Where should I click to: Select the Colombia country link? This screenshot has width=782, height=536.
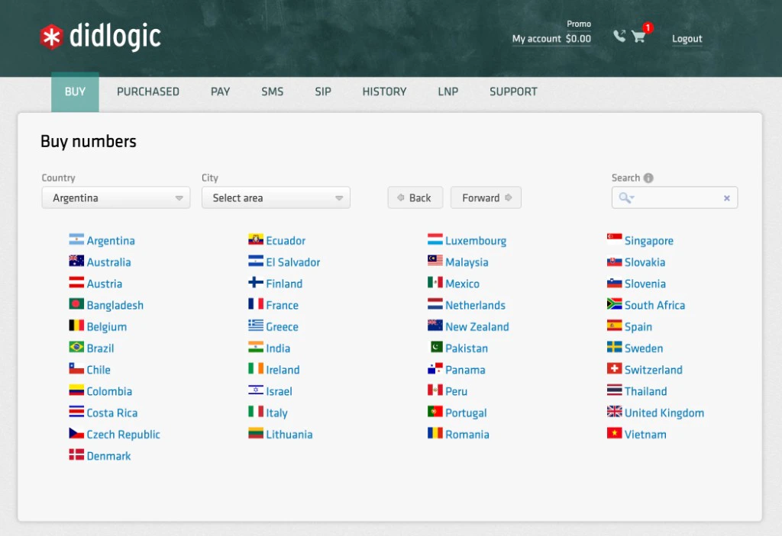pyautogui.click(x=109, y=392)
